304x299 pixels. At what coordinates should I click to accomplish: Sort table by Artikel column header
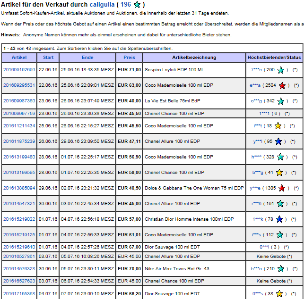click(x=19, y=58)
